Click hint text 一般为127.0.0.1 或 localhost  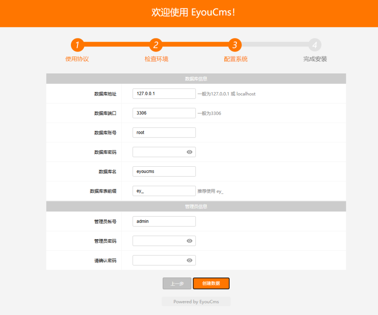(227, 94)
